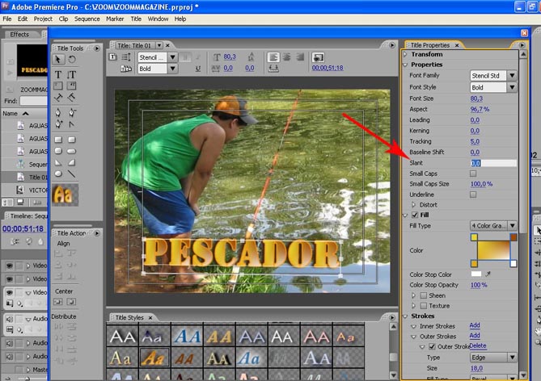541x381 pixels.
Task: Choose the Ellipse shape tool
Action: (58, 173)
